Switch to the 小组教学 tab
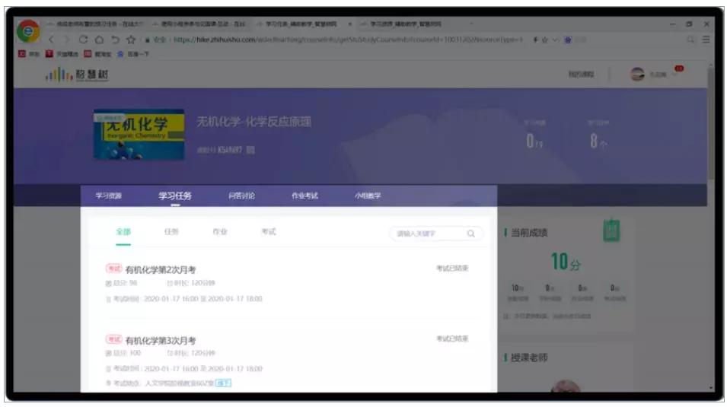Image resolution: width=727 pixels, height=407 pixels. click(368, 196)
